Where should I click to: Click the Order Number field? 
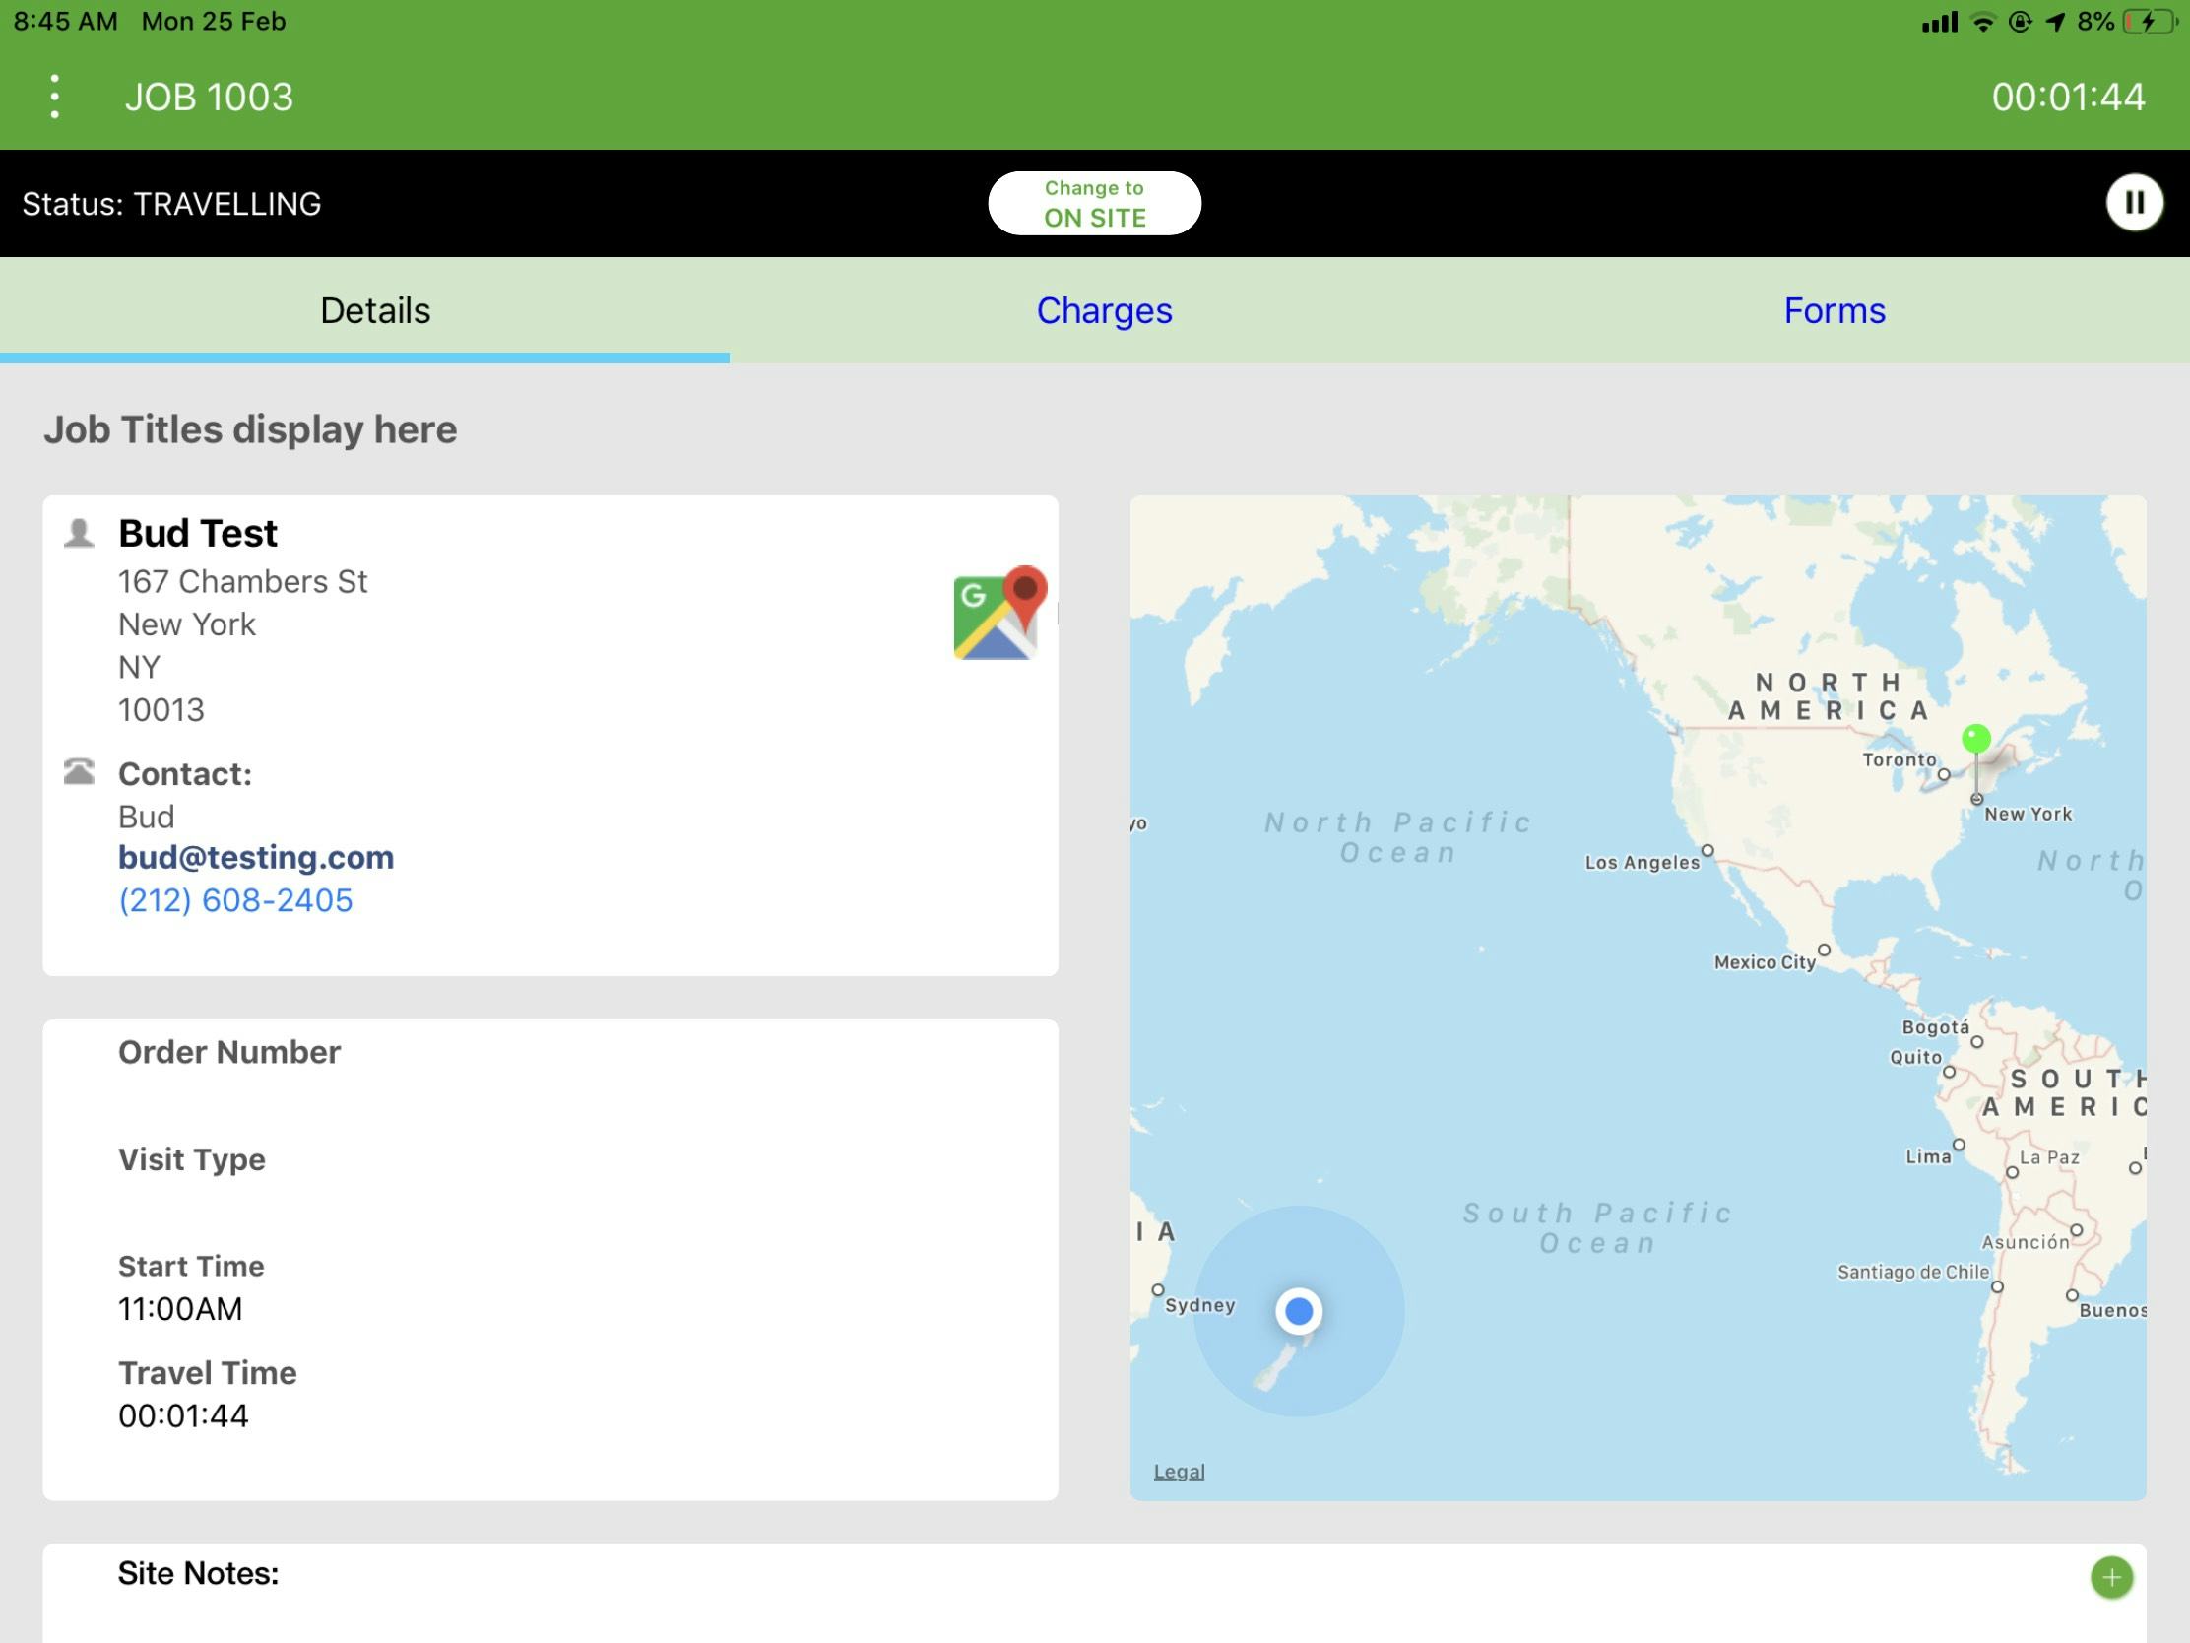coord(228,1052)
